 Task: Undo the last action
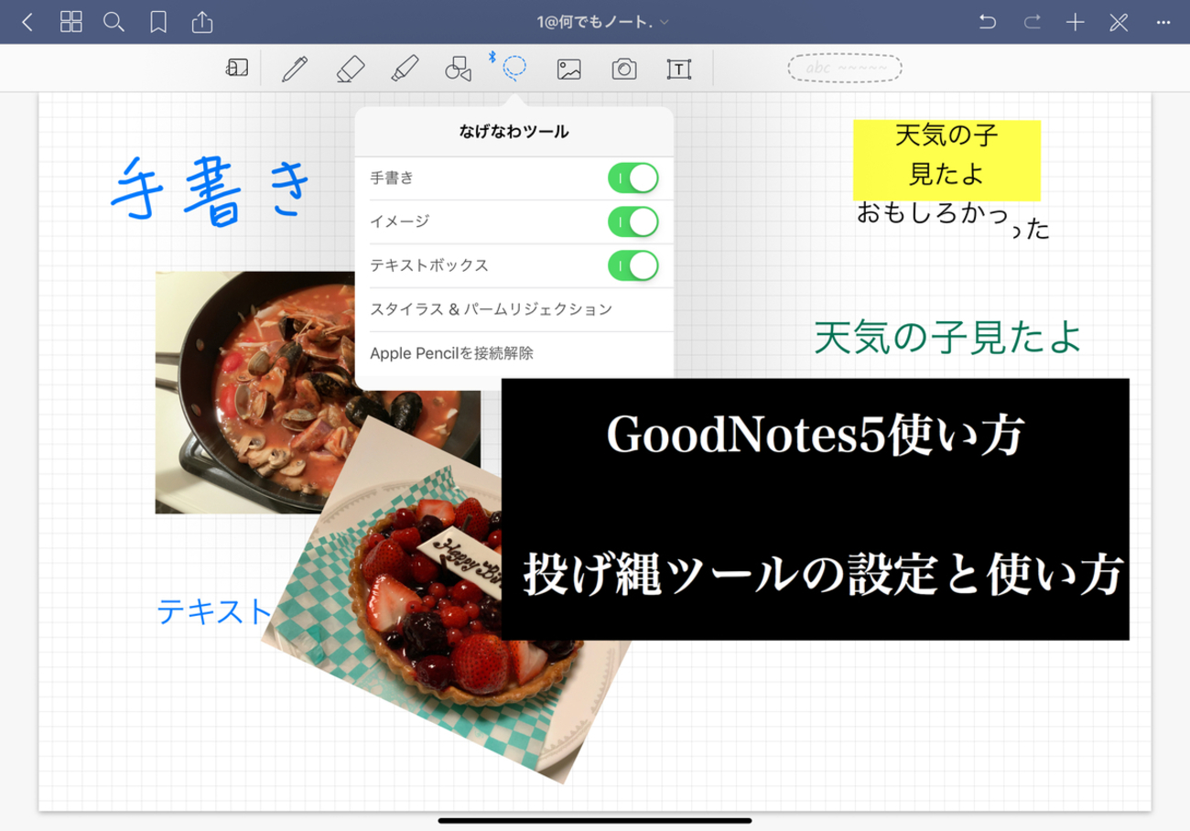pyautogui.click(x=987, y=22)
